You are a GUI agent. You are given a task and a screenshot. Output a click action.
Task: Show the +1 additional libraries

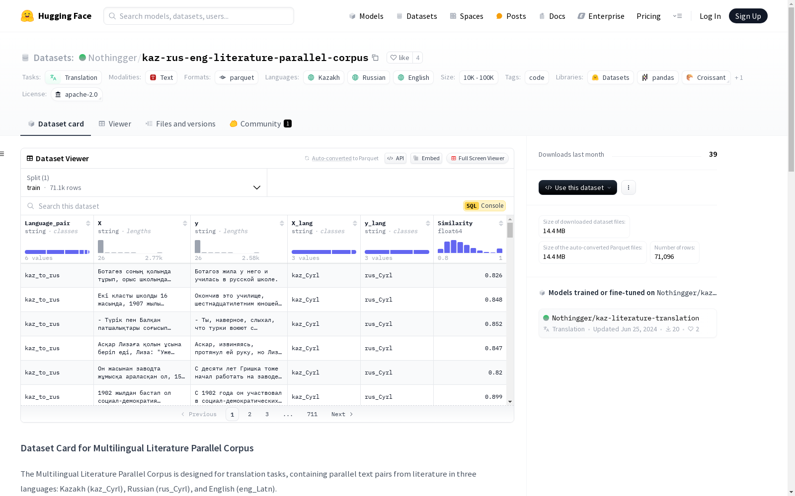(739, 77)
